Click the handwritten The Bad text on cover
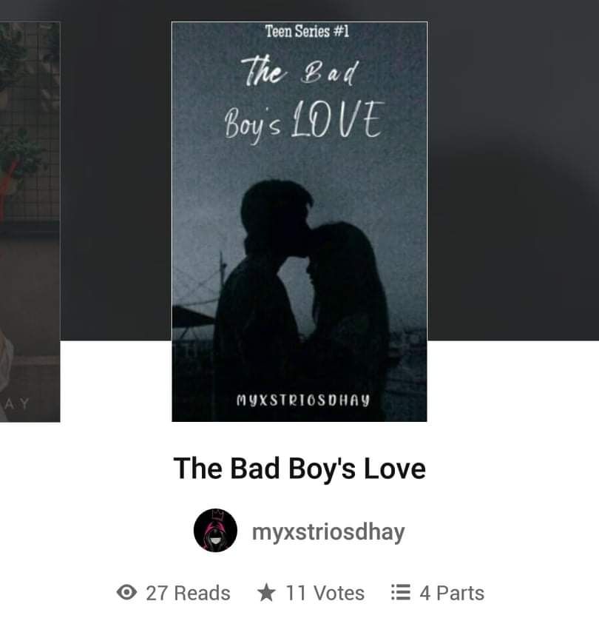599x621 pixels. pos(301,72)
